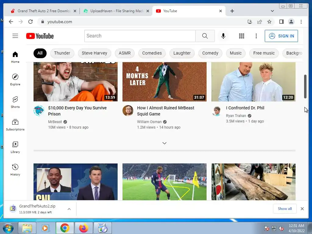Screen dimensions: 312x234
Task: Click the muted volume tray icon
Action: click(281, 228)
